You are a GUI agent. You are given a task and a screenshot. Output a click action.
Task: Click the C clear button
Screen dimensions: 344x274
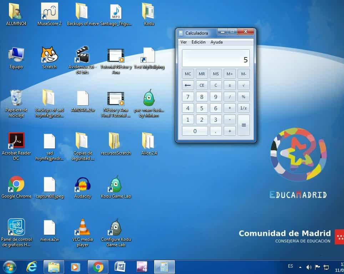[216, 85]
